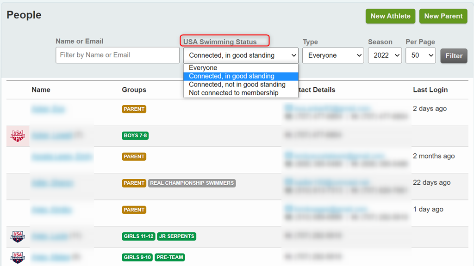Click the USA Swimming logo on BOYS 7-8 row
474x266 pixels.
pos(18,136)
